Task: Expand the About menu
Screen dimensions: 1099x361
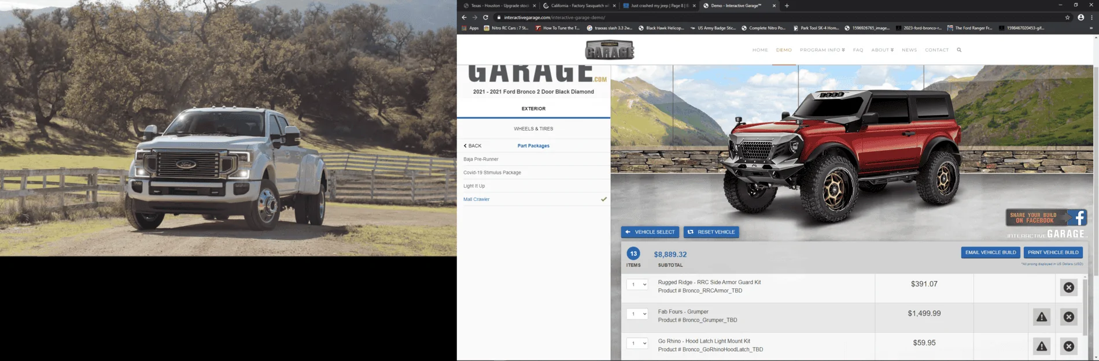Action: [x=882, y=50]
